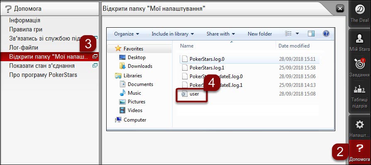
Task: Sort files by Date modified column header
Action: (294, 46)
